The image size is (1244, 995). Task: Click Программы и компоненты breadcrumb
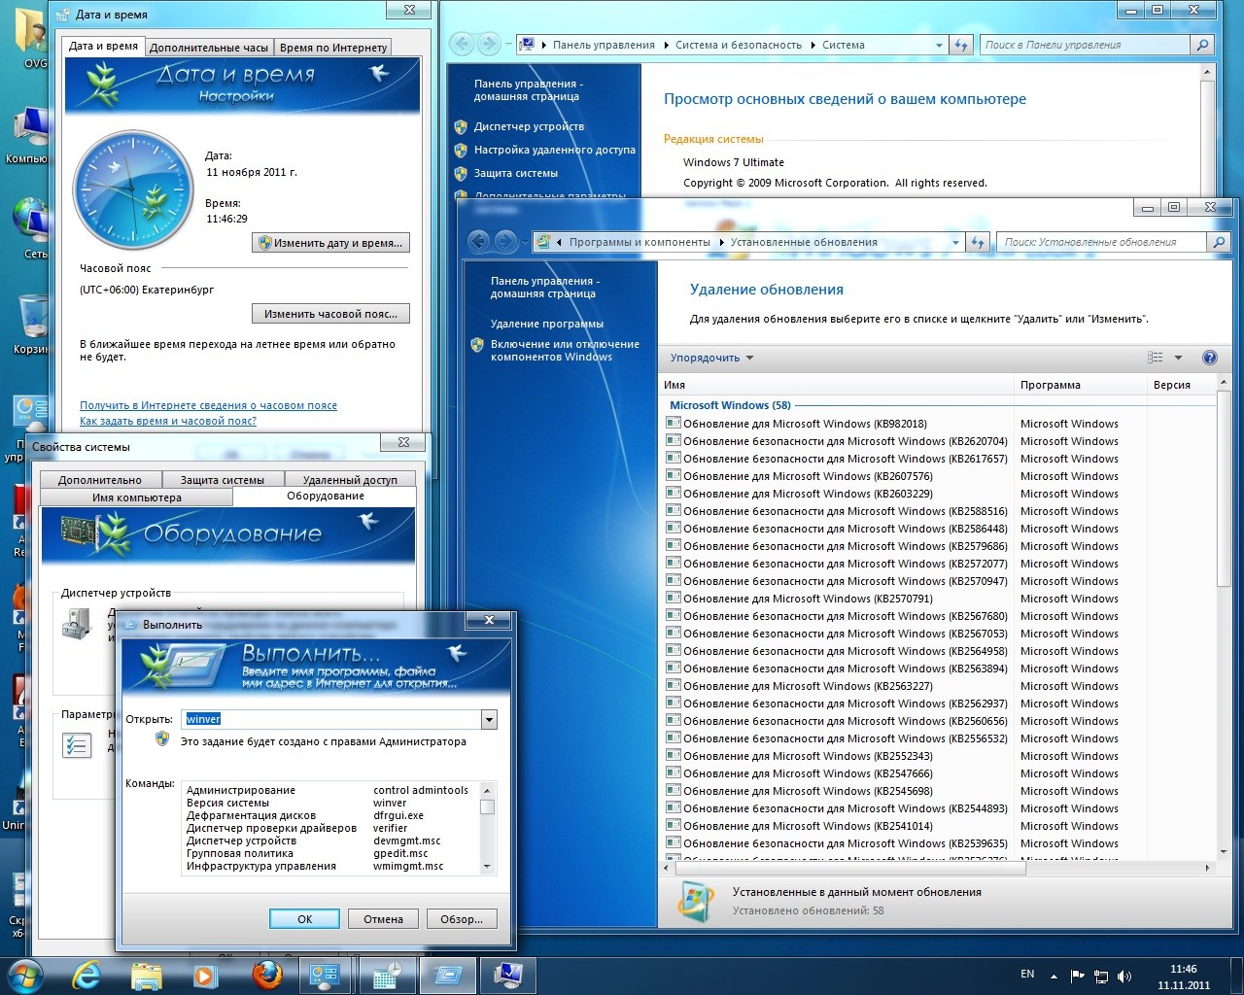pyautogui.click(x=639, y=242)
